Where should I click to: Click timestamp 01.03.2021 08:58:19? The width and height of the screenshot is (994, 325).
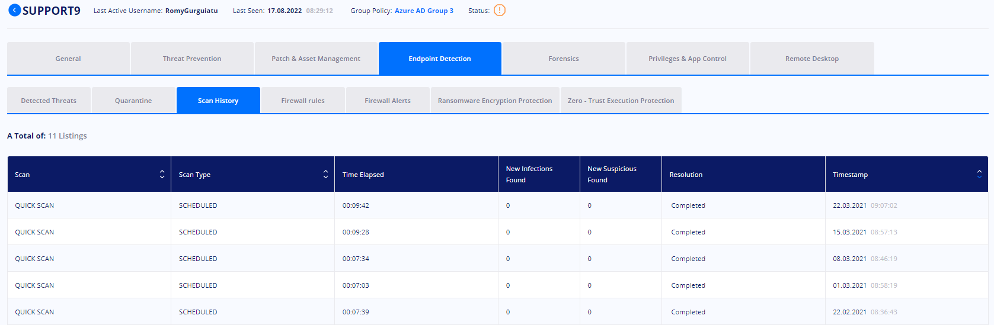[x=865, y=285]
